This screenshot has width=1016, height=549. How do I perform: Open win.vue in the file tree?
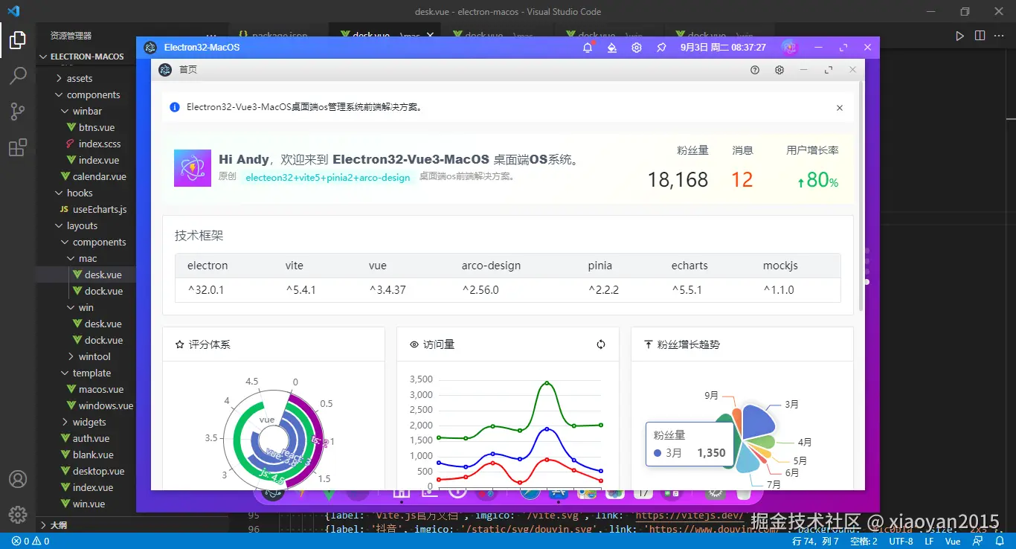coord(89,504)
